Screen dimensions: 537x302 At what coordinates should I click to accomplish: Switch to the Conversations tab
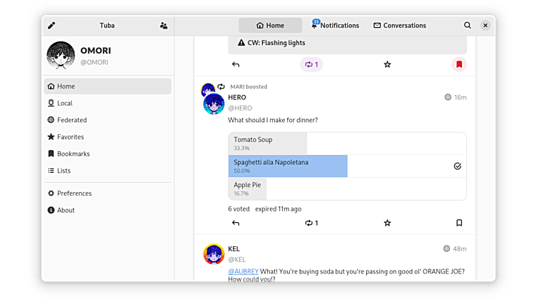click(x=399, y=26)
